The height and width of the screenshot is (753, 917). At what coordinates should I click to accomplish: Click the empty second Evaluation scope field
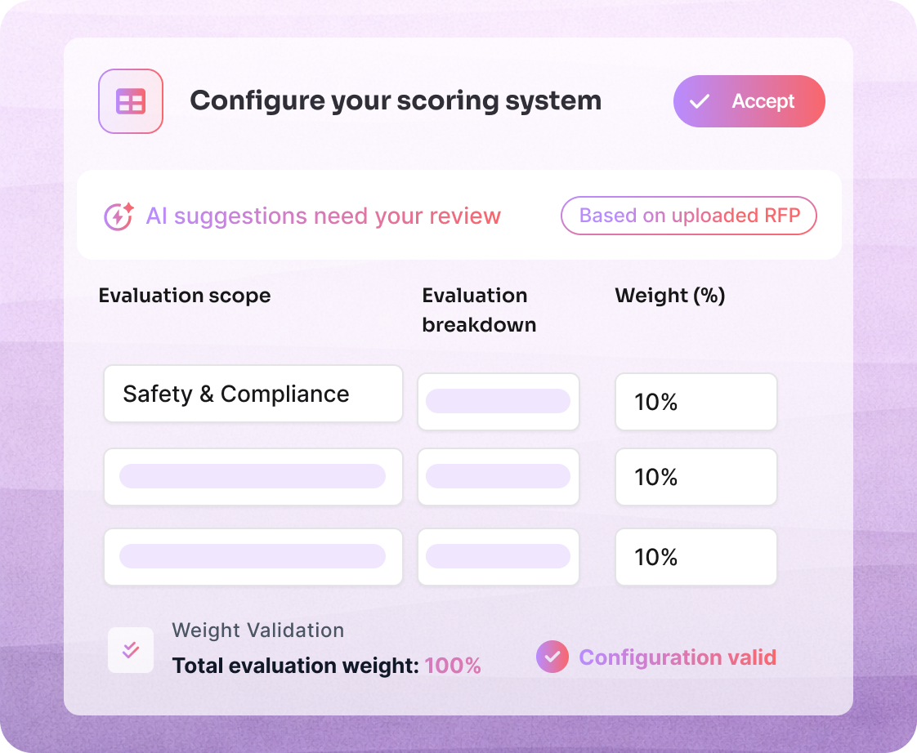tap(253, 477)
